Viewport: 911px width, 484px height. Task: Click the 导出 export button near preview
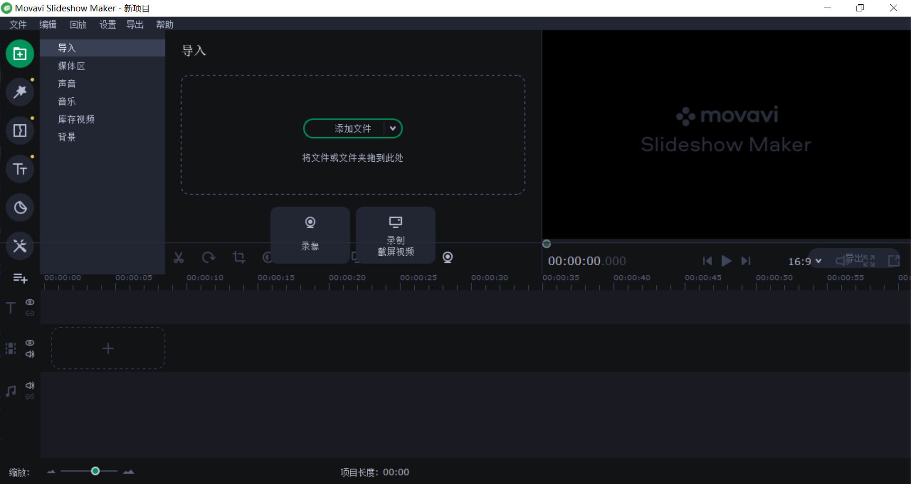coord(854,259)
